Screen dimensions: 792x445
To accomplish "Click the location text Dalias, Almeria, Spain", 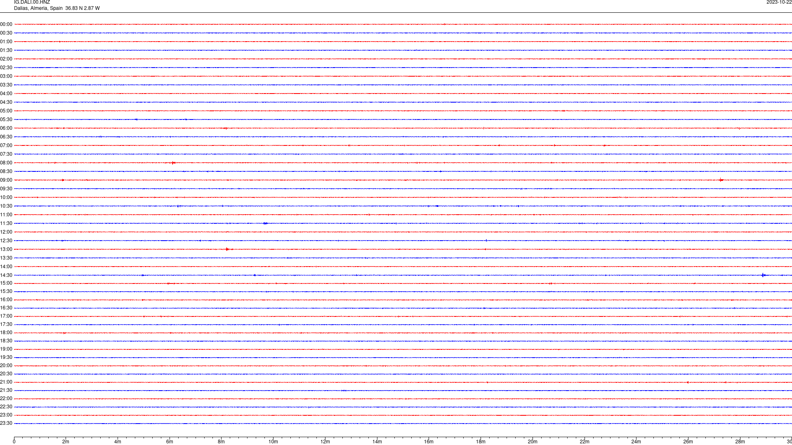I will [38, 8].
